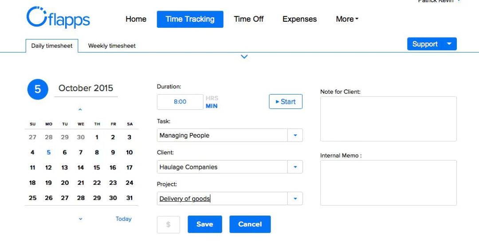479x249 pixels.
Task: Expand the collapsed panel chevron below tabs
Action: (244, 57)
